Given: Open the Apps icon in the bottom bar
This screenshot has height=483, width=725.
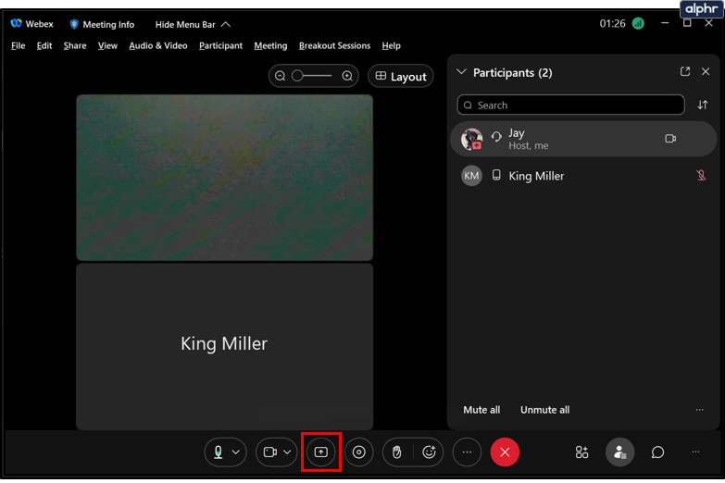Looking at the screenshot, I should [581, 452].
